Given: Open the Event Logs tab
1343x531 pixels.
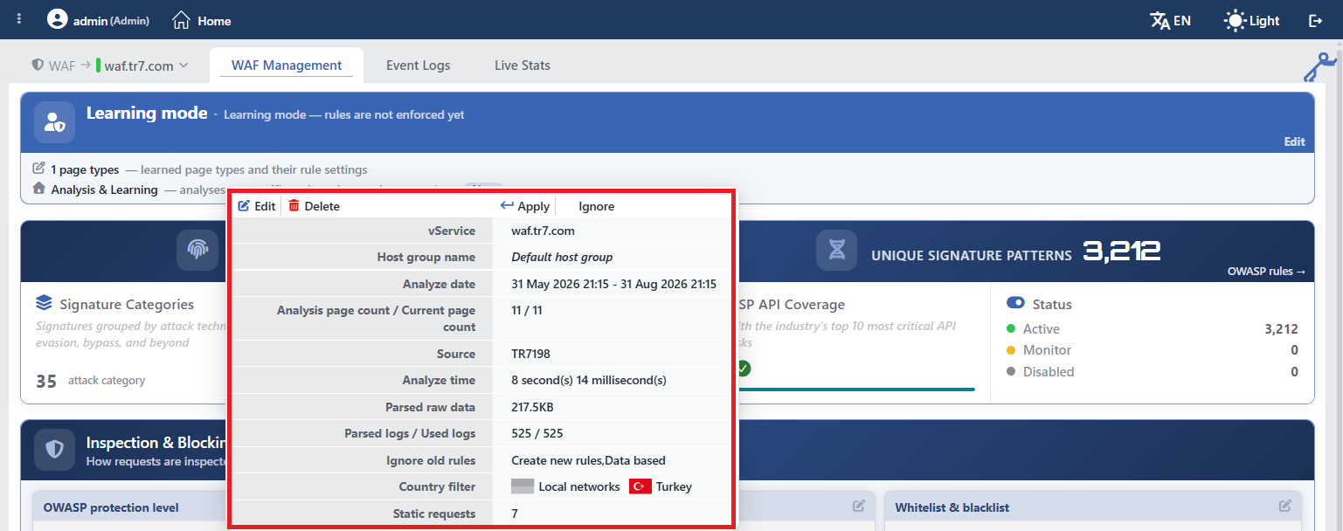Looking at the screenshot, I should 419,66.
